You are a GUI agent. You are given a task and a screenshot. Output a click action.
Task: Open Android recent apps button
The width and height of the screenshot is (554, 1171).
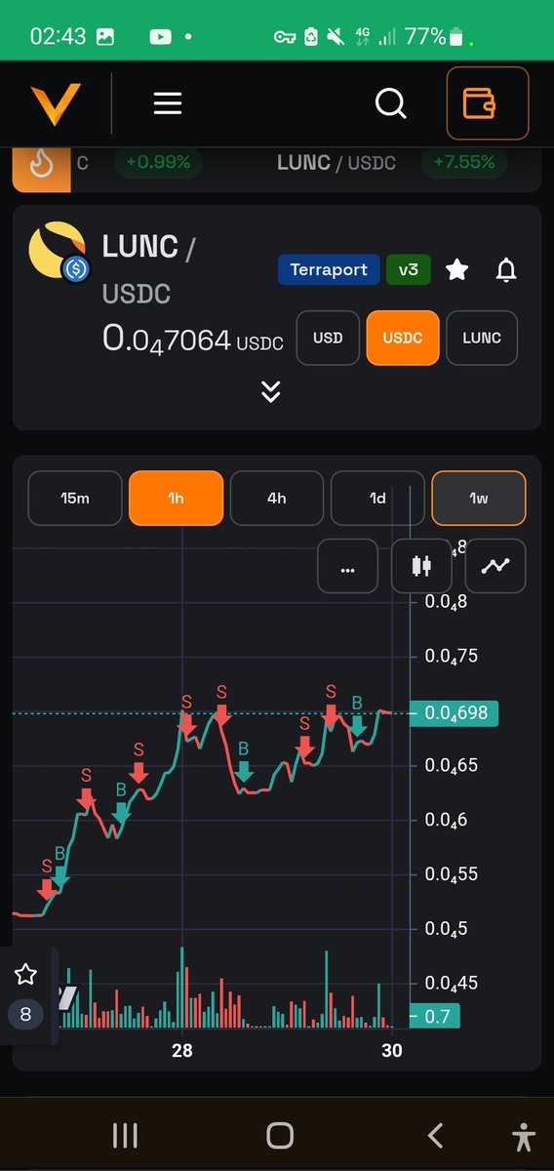tap(125, 1135)
